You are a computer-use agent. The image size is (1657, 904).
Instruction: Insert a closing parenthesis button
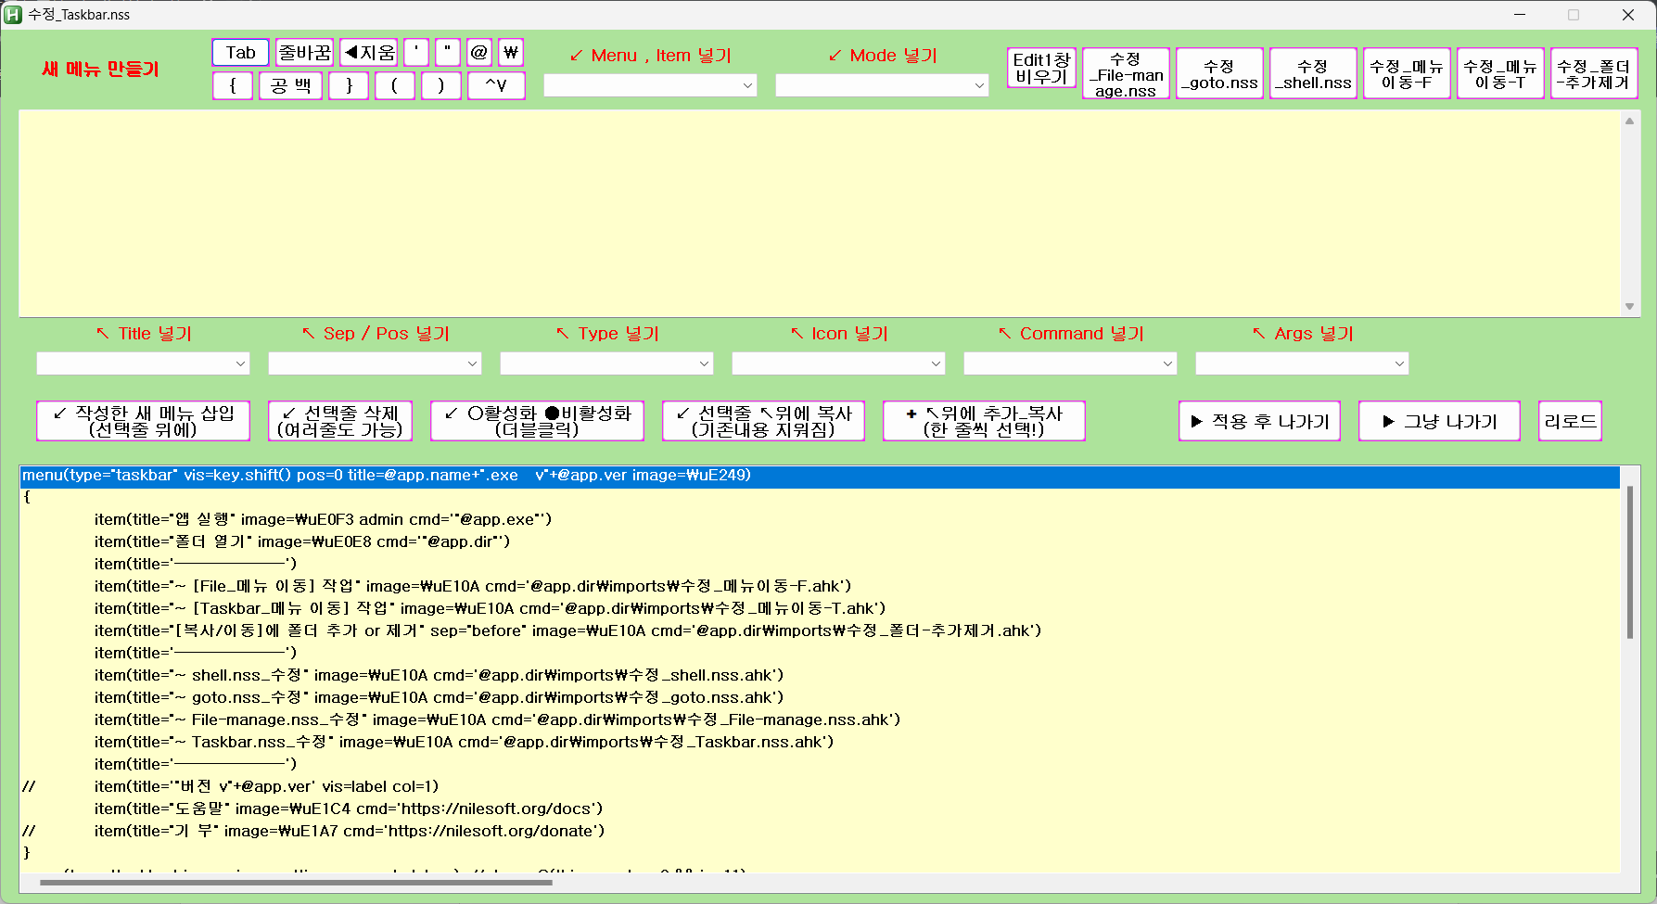coord(441,86)
